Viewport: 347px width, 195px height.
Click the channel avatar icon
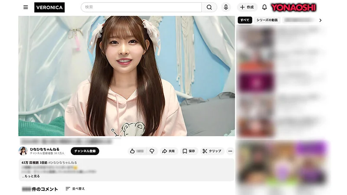click(23, 151)
